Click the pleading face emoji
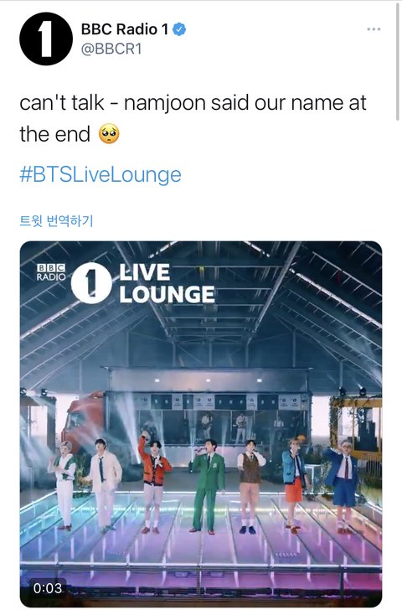This screenshot has height=610, width=402. (x=109, y=134)
